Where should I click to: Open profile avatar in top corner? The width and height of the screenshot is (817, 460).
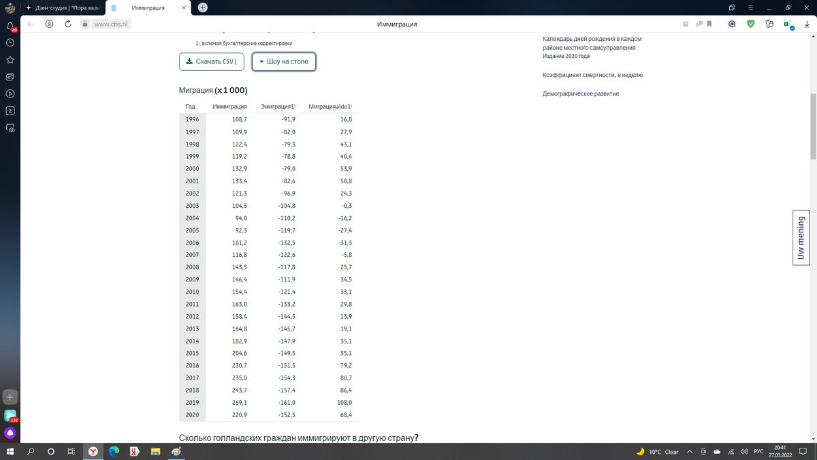click(10, 7)
